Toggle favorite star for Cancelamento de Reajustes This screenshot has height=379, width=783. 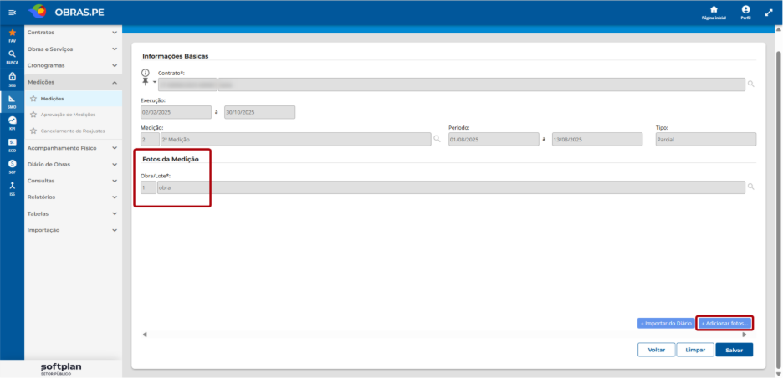pos(33,131)
